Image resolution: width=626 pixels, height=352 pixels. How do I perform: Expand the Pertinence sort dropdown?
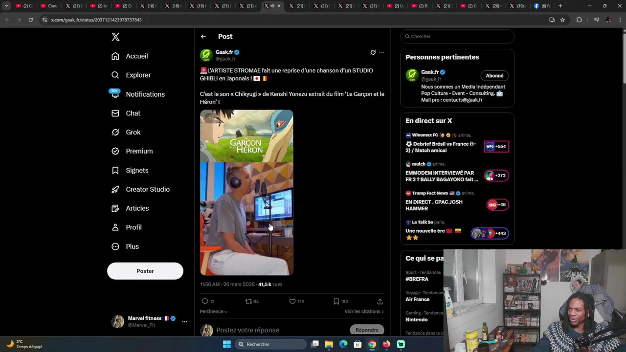214,311
